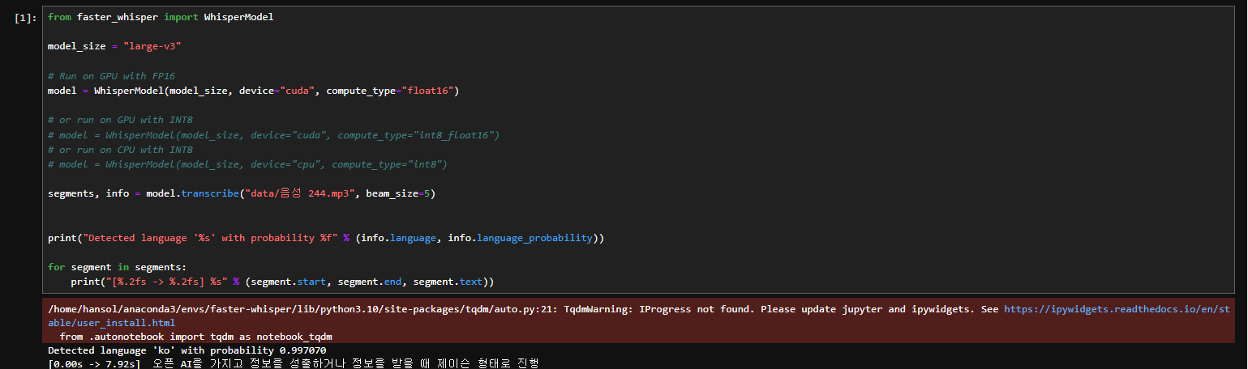
Task: Click the "for segment in segments:" line
Action: (x=117, y=267)
